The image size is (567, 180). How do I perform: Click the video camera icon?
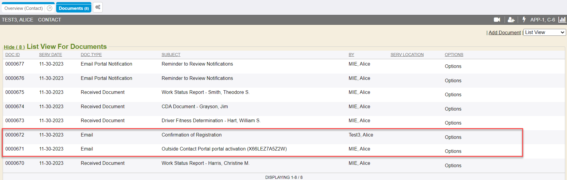[x=497, y=20]
